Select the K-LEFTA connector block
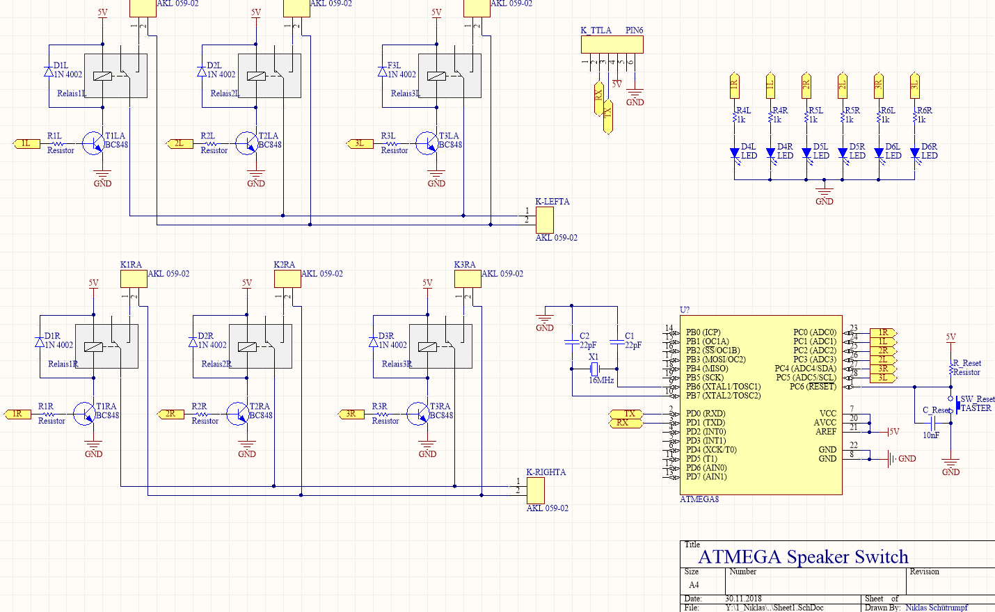 [x=544, y=220]
